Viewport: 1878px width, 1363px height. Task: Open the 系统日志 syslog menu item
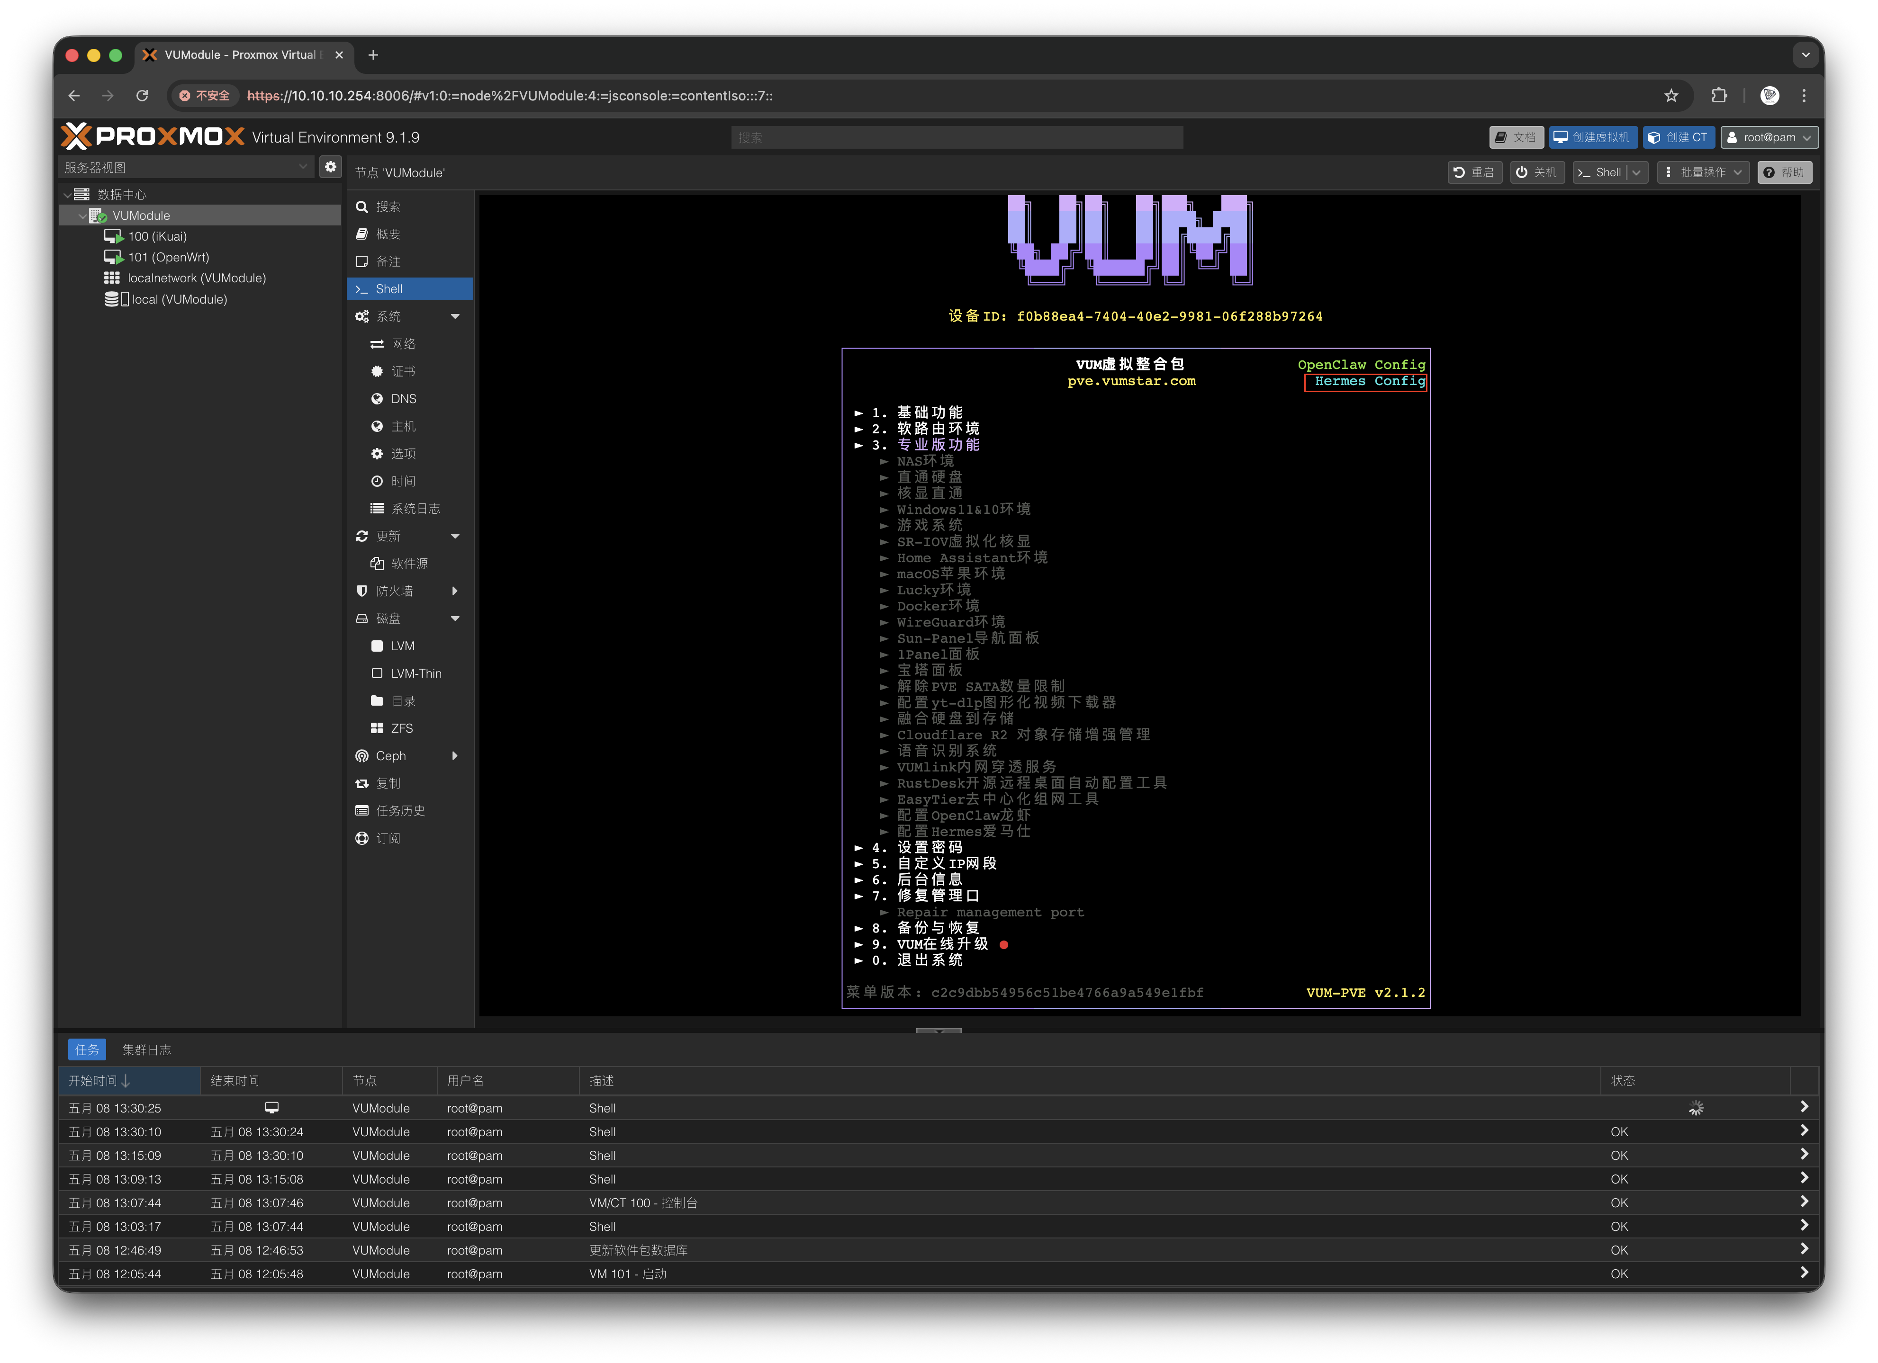(x=410, y=508)
